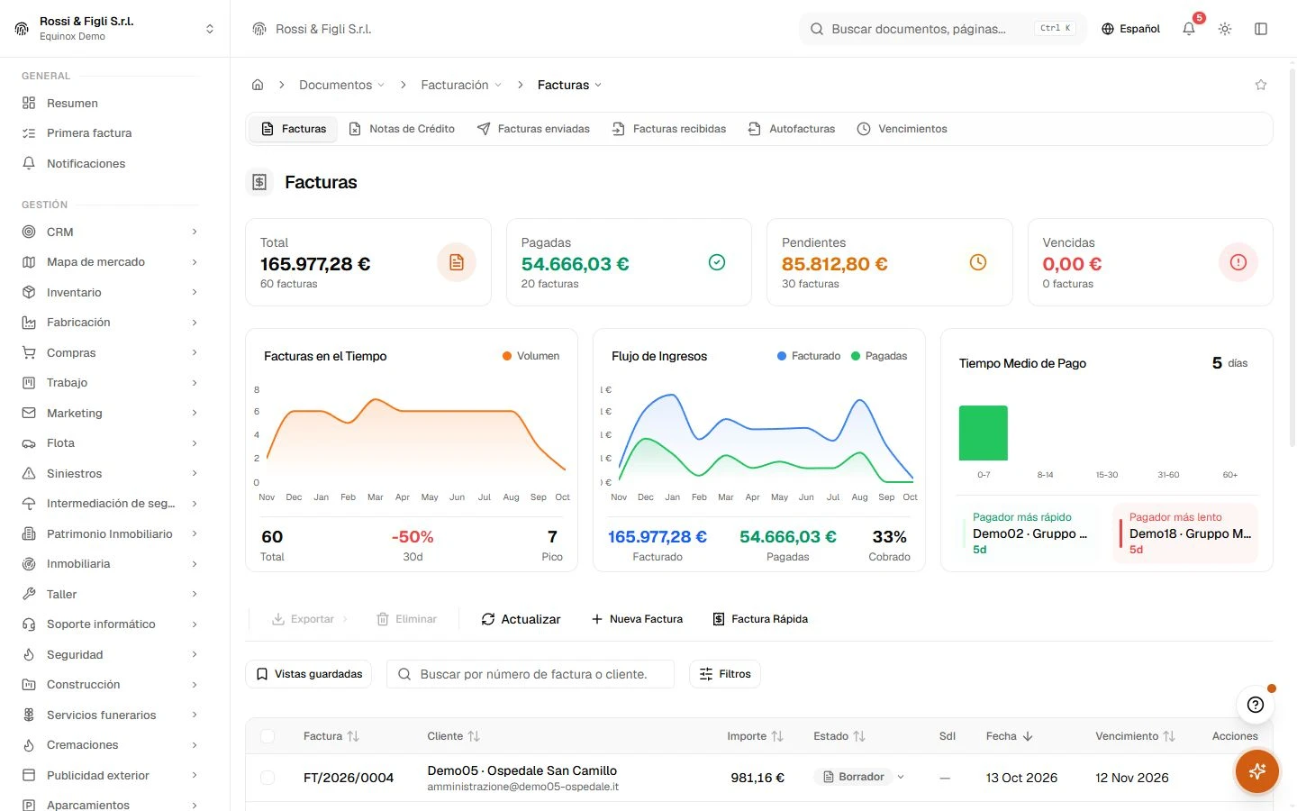Viewport: 1297px width, 811px height.
Task: Open the notifications bell
Action: click(1189, 29)
